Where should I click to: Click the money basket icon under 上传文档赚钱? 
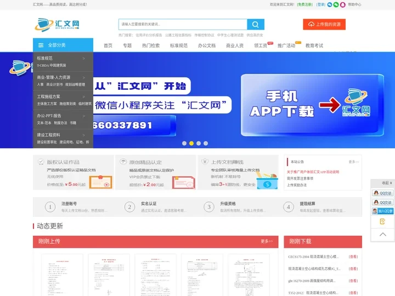(x=267, y=181)
